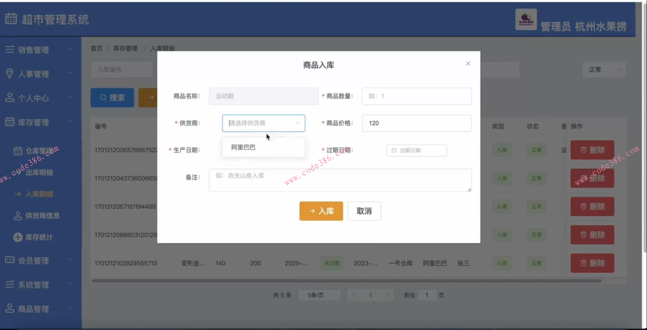This screenshot has height=330, width=647.
Task: Click the calendar icon in the 过期日期 field
Action: (x=394, y=150)
